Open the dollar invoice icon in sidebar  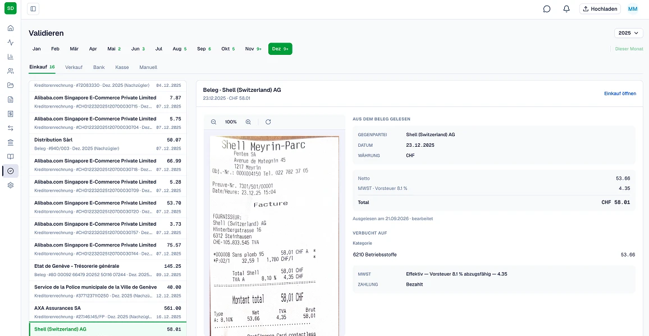click(x=10, y=114)
